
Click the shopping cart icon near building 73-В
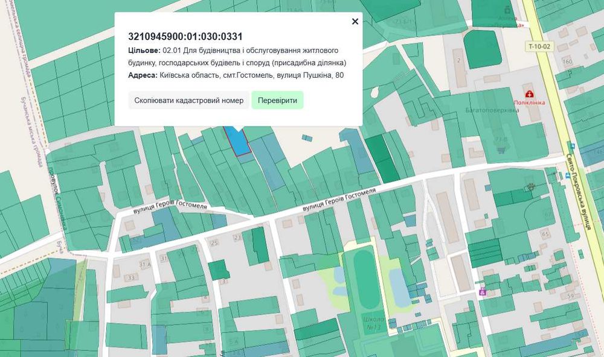point(501,150)
